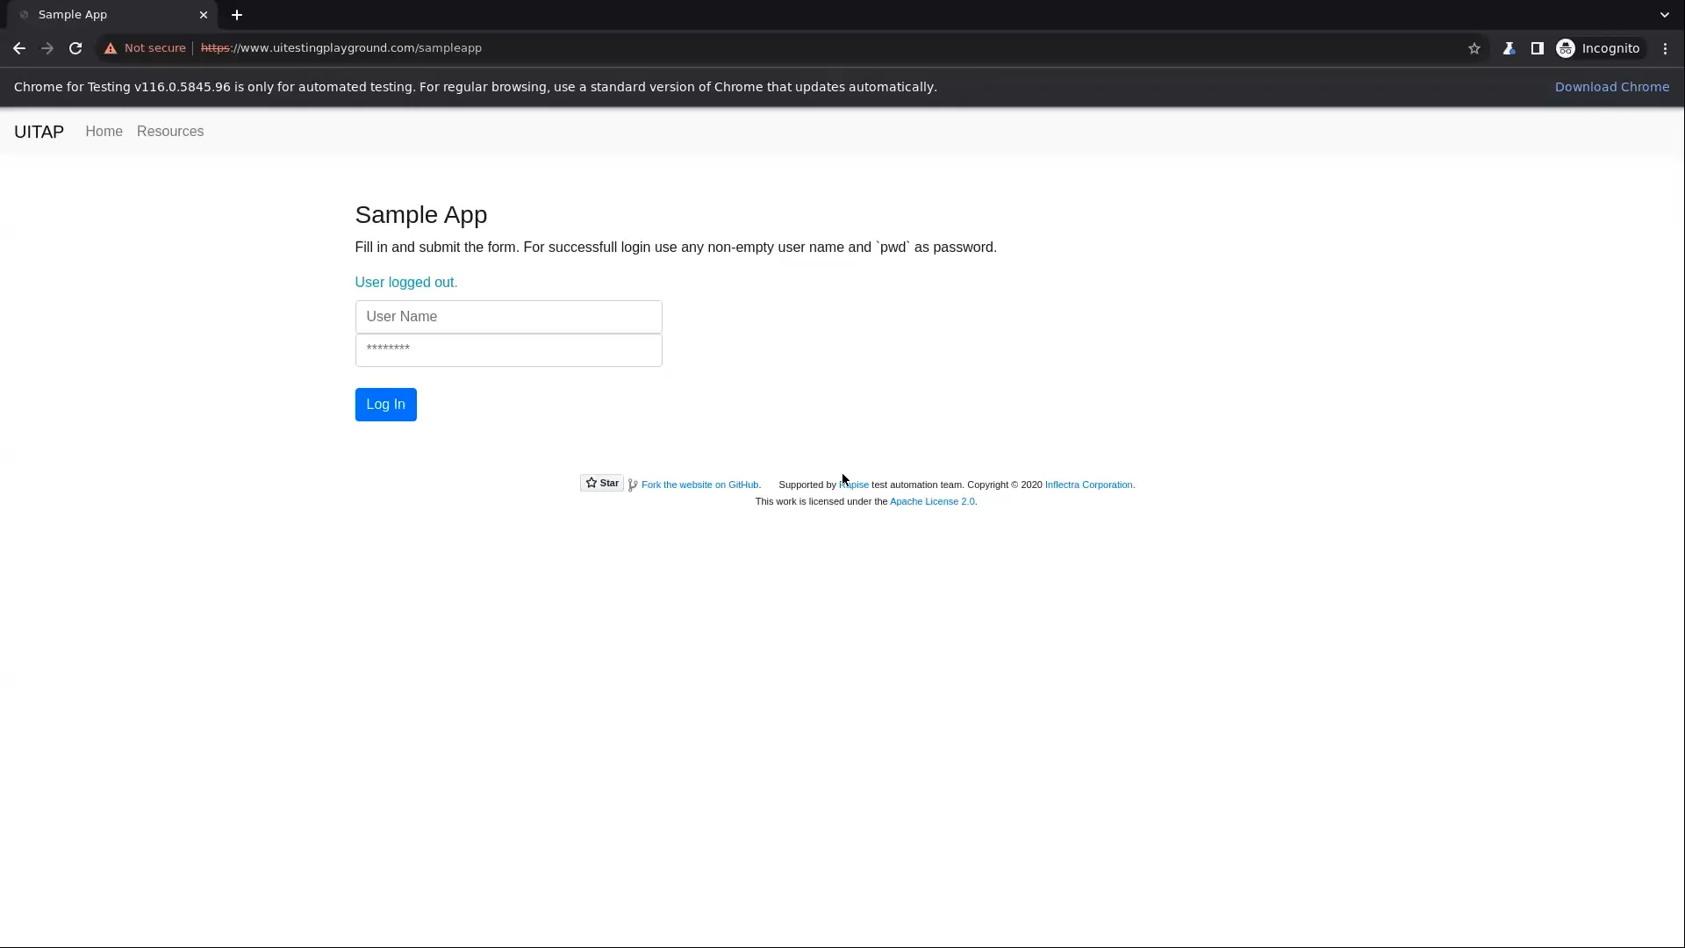Click the browser forward arrow
The width and height of the screenshot is (1685, 948).
pyautogui.click(x=47, y=48)
